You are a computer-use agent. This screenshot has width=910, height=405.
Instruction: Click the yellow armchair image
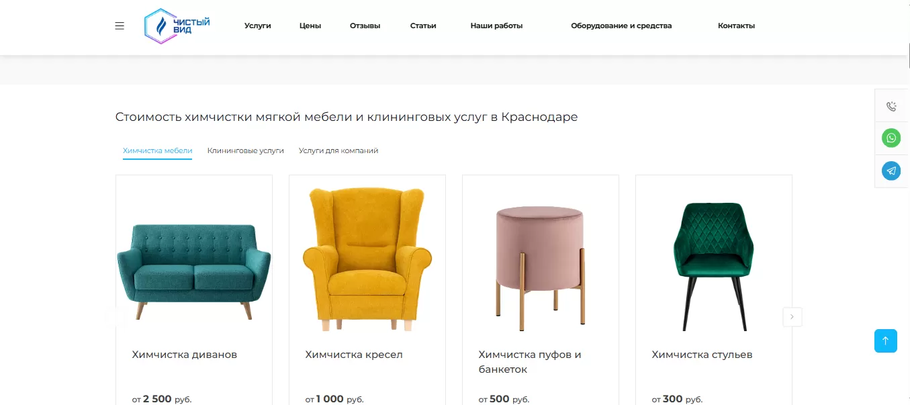click(x=367, y=259)
